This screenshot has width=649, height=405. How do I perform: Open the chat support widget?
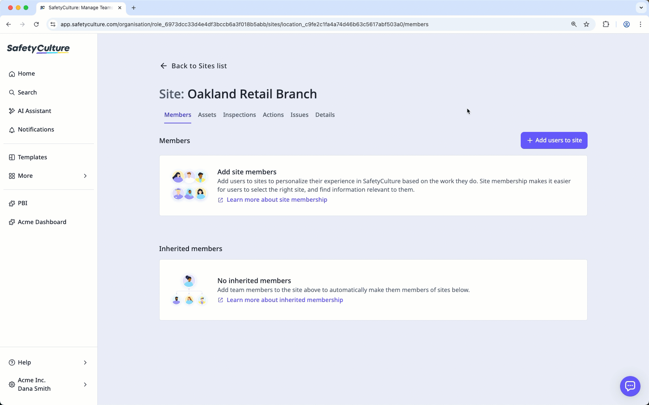(x=630, y=386)
